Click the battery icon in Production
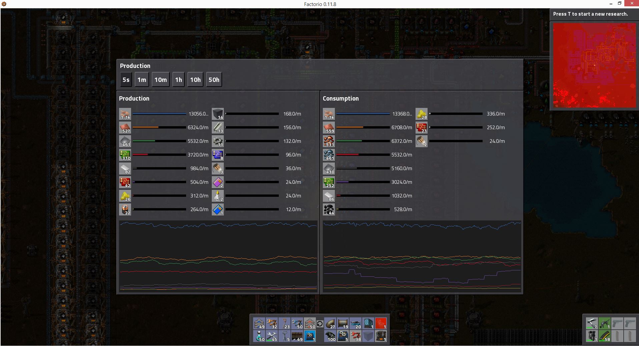 [125, 210]
